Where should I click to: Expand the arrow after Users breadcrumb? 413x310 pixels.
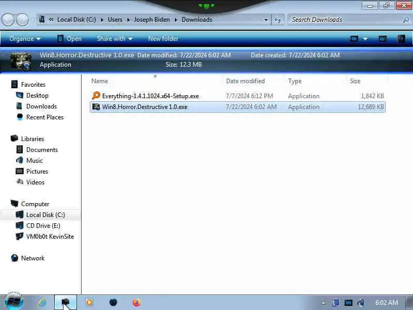coord(128,20)
